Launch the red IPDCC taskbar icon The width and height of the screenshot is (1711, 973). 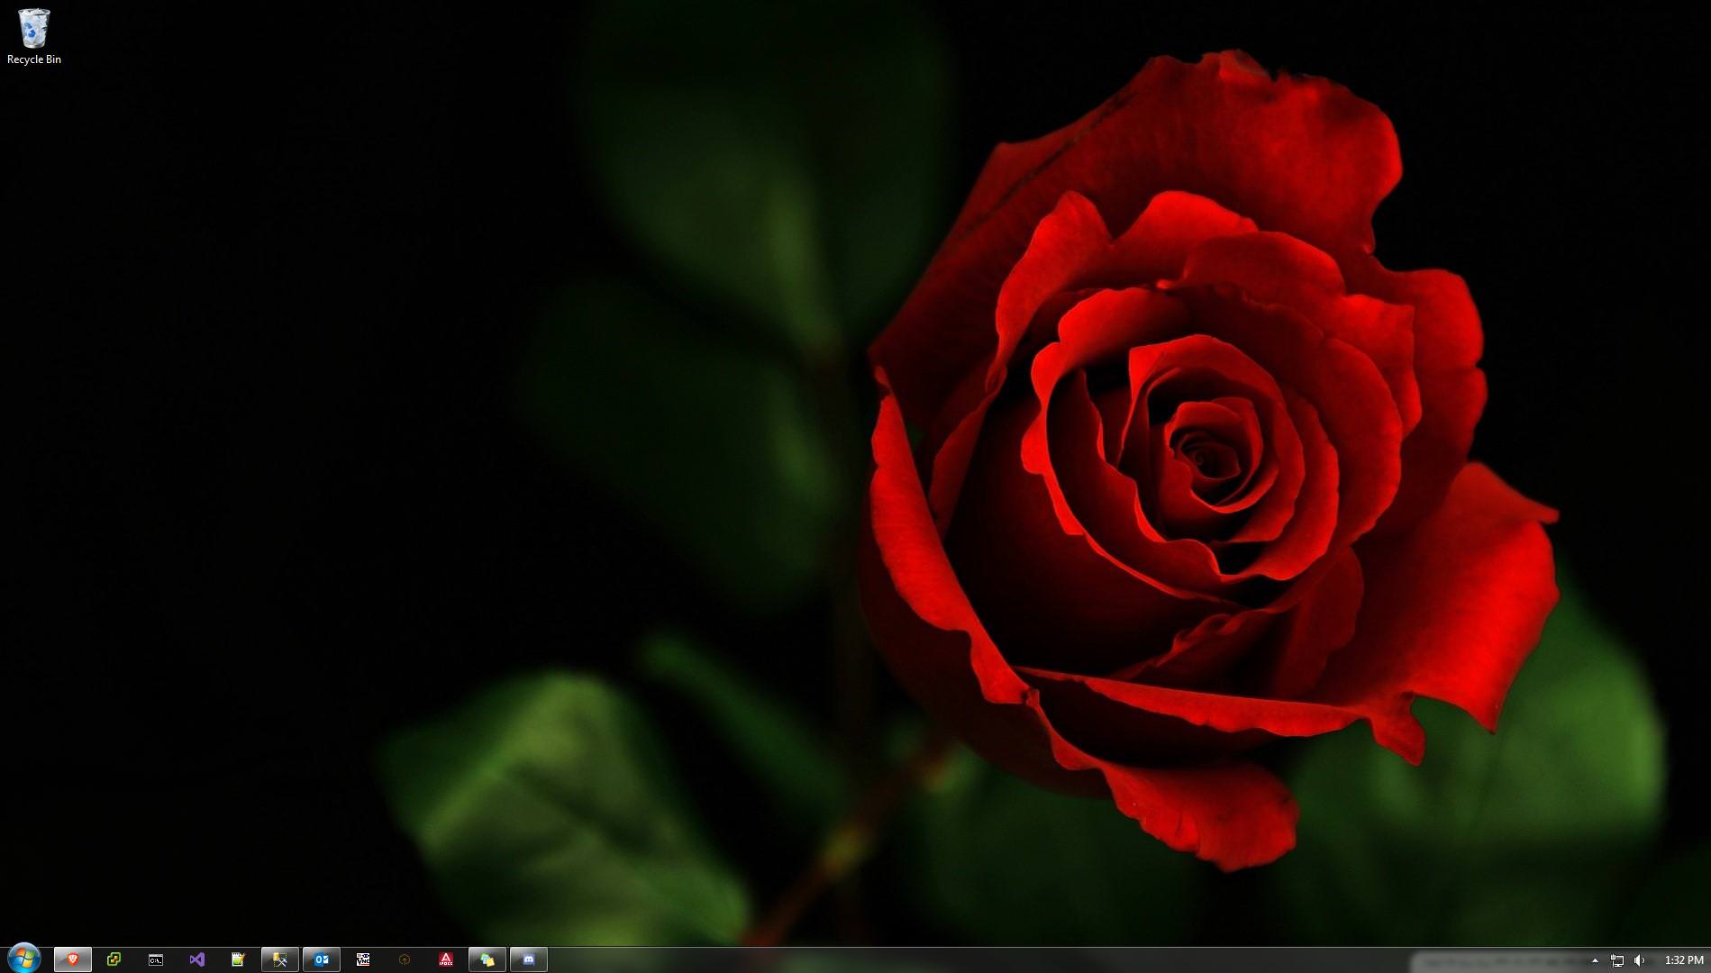coord(446,959)
